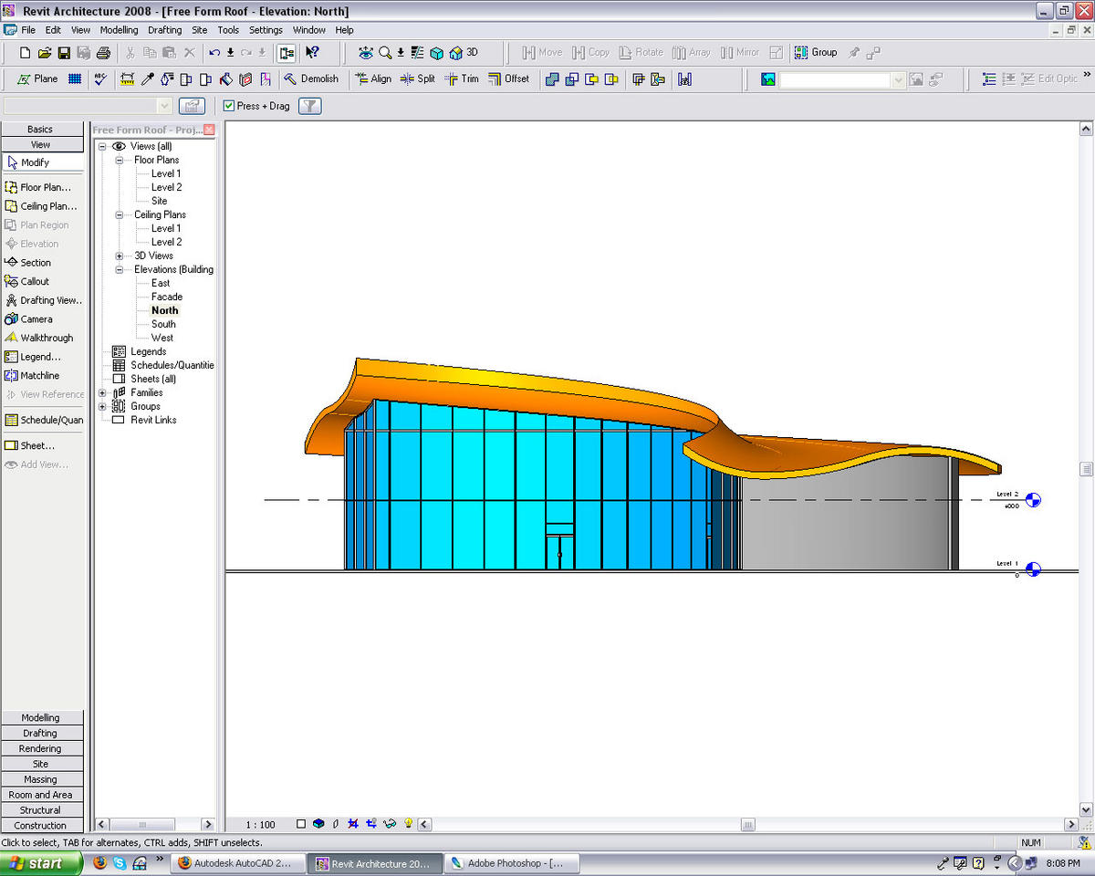Click the Demolish hammer tool

311,79
